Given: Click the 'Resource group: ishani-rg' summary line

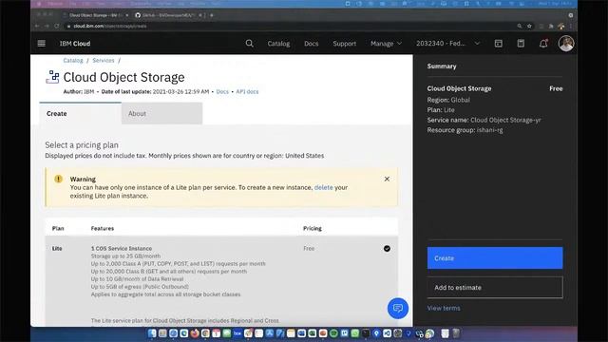Looking at the screenshot, I should [465, 130].
